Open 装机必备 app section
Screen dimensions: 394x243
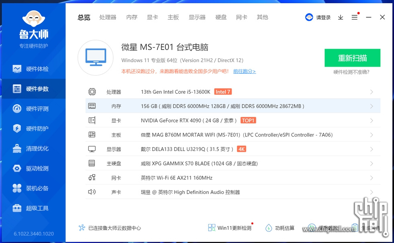click(33, 188)
